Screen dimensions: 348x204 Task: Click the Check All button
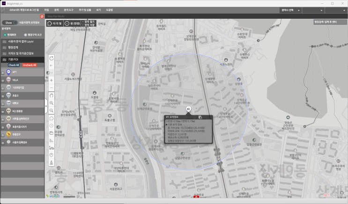pyautogui.click(x=13, y=65)
